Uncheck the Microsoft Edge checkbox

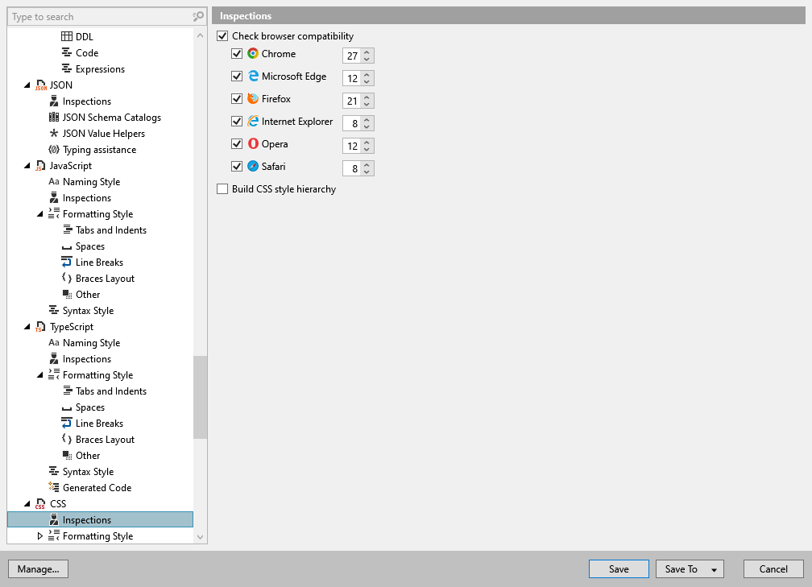click(237, 76)
